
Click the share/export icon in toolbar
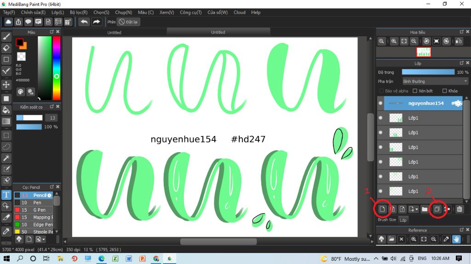pos(18,22)
